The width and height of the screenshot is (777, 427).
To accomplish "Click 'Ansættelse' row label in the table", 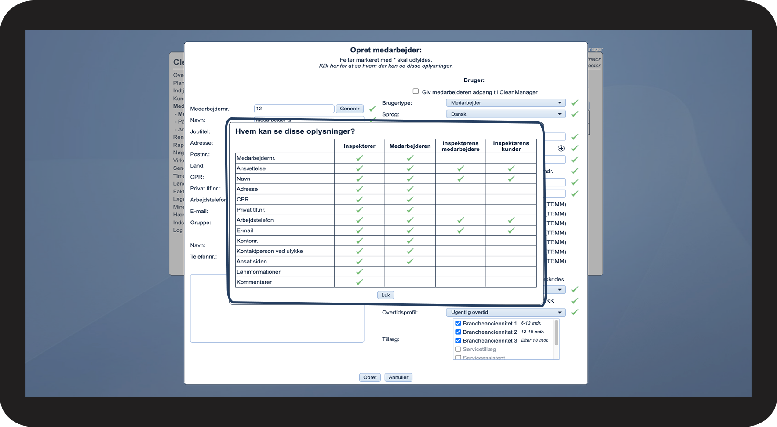I will pyautogui.click(x=251, y=168).
